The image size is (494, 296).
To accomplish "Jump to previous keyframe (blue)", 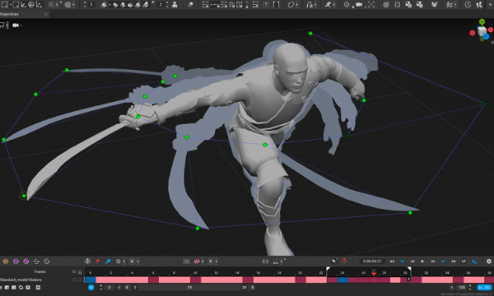I will [x=403, y=261].
